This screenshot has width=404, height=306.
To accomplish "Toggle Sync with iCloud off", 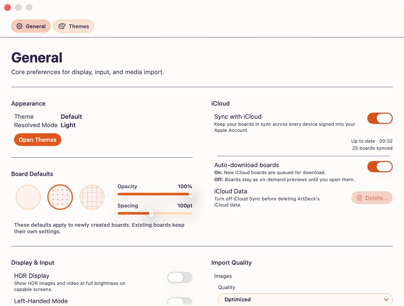I will point(380,118).
